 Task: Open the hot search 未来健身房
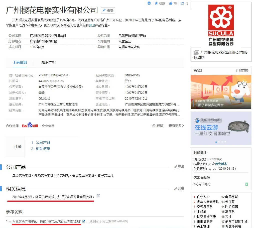205,222
